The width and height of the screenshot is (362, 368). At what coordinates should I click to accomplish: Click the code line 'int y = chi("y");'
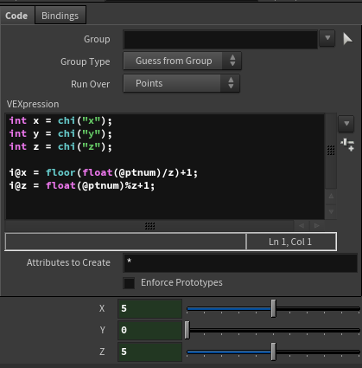pos(60,133)
